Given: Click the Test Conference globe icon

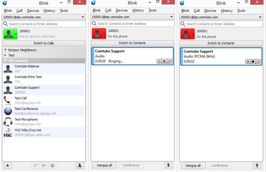Looking at the screenshot, I should tap(8, 111).
